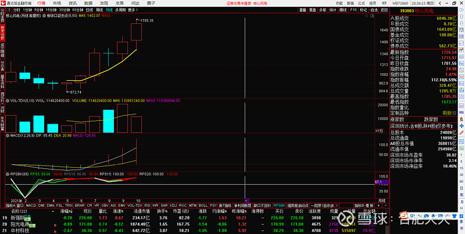This screenshot has height=234, width=465.
Task: Click the 画线 drawing tool button
Action: [x=344, y=10]
